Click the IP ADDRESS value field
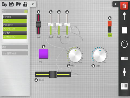This screenshot has width=130, height=98. [15, 29]
